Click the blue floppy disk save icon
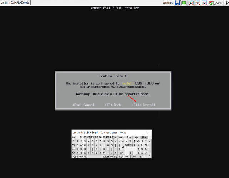The image size is (229, 178). pyautogui.click(x=178, y=3)
